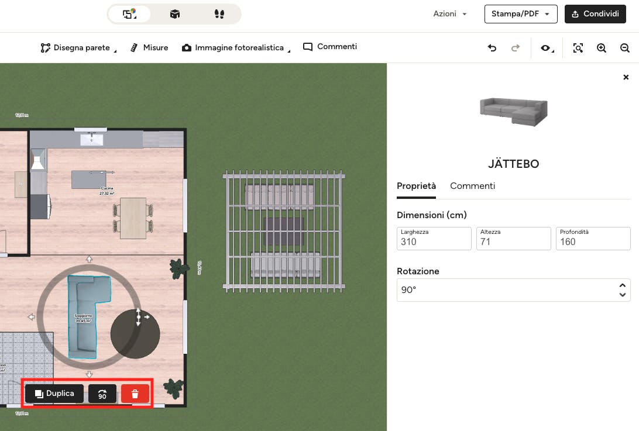This screenshot has height=431, width=639.
Task: Redo the last undone action
Action: 516,48
